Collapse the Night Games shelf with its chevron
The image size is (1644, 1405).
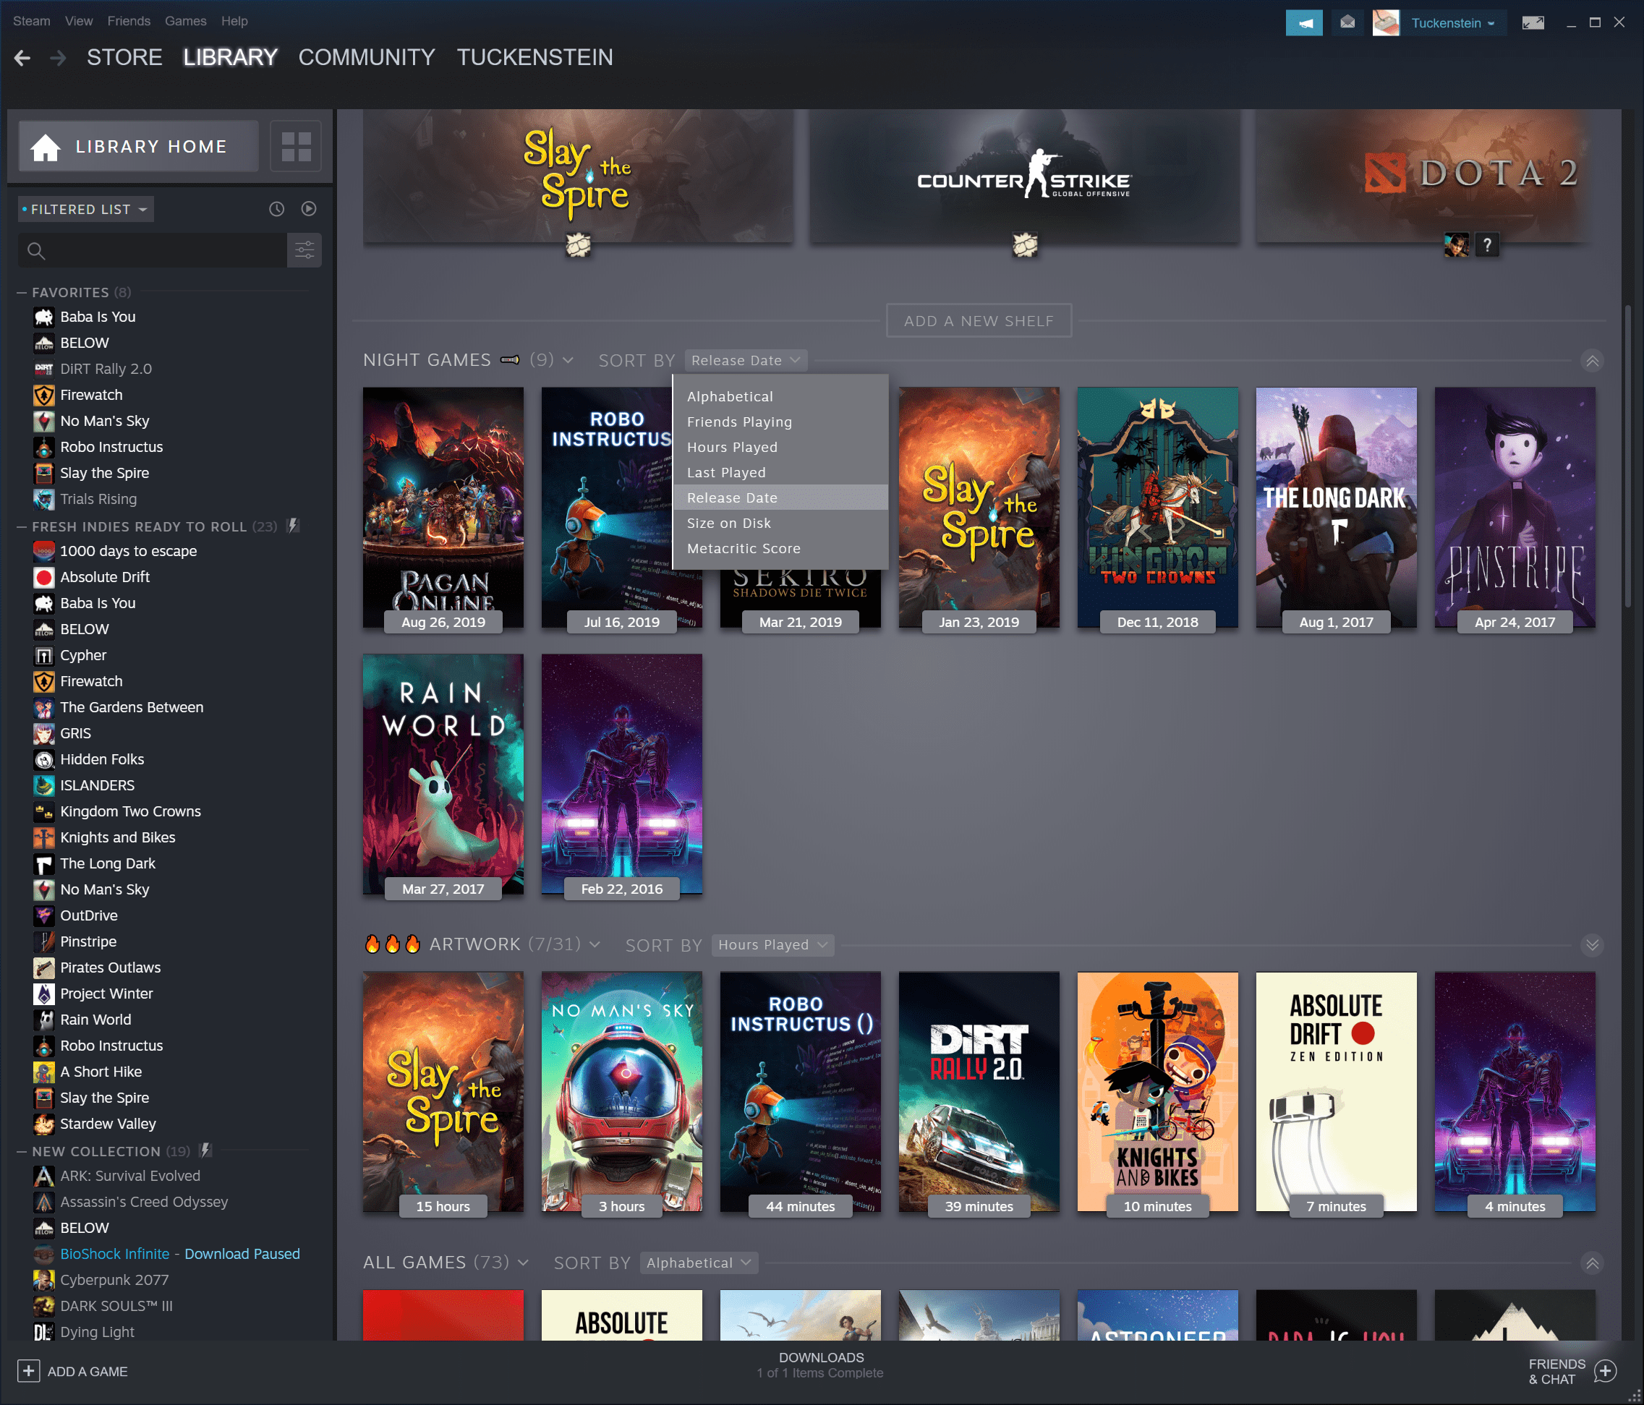[1593, 361]
